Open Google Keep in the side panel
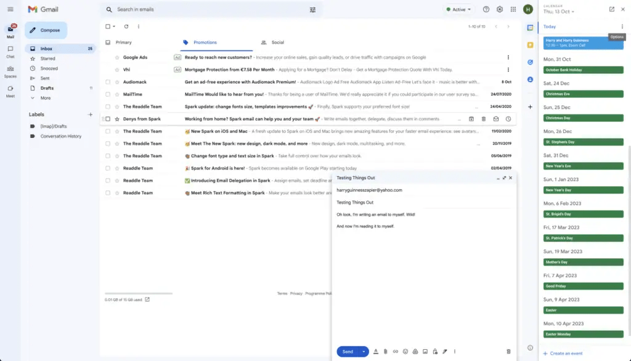 pyautogui.click(x=530, y=44)
